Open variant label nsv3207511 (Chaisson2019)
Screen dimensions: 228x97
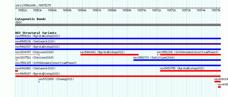point(35,57)
